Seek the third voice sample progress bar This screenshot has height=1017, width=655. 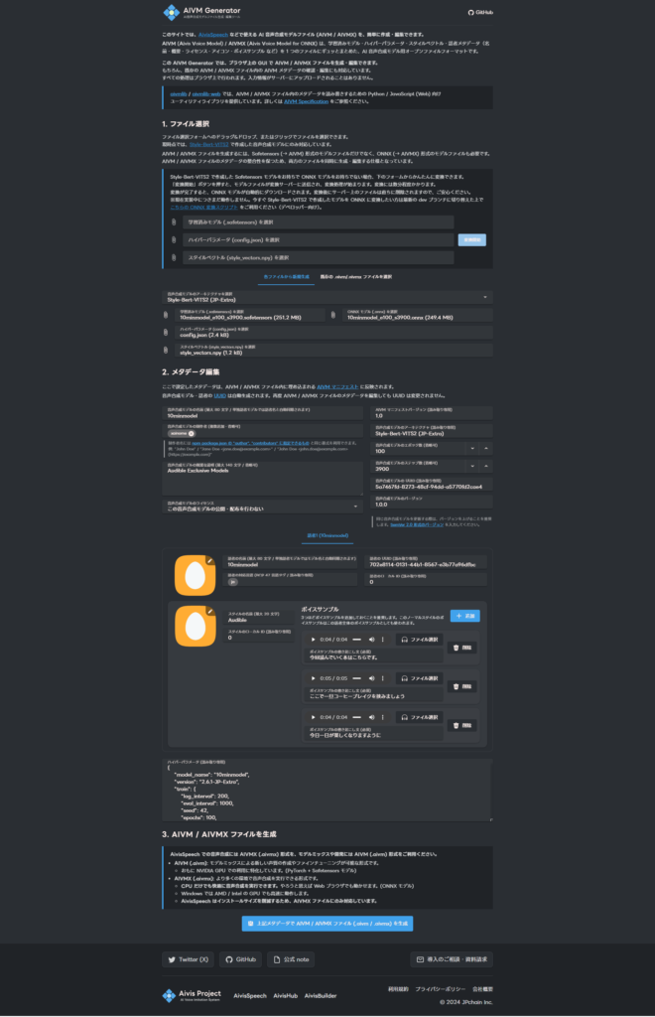(x=357, y=717)
